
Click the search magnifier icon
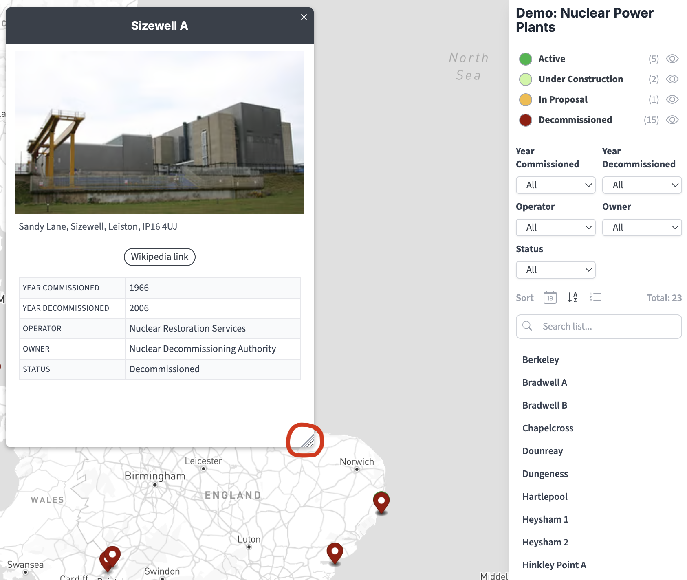[527, 326]
